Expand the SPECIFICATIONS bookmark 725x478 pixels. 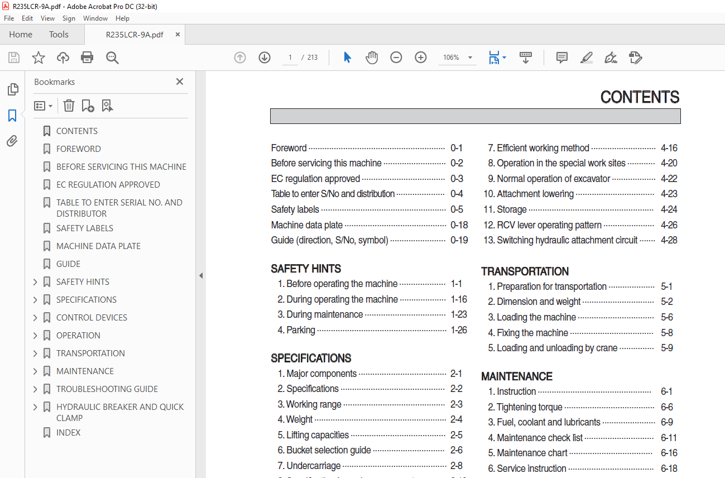(35, 300)
